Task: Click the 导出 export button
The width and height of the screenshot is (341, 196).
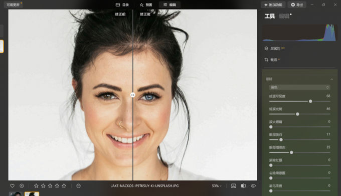Action: click(297, 5)
